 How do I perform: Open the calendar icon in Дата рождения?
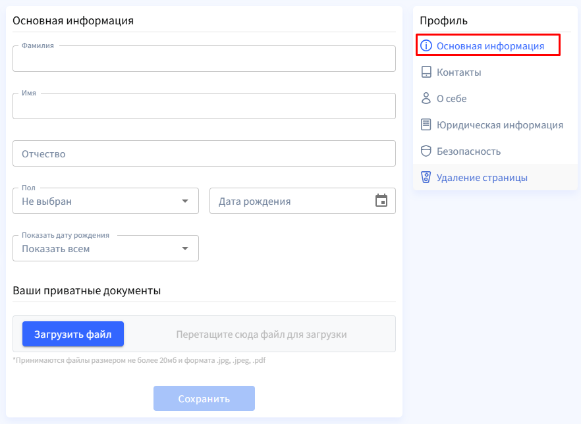381,201
